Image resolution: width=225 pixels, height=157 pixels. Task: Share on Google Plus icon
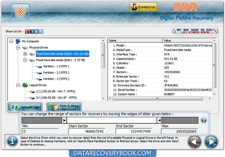coord(27,31)
